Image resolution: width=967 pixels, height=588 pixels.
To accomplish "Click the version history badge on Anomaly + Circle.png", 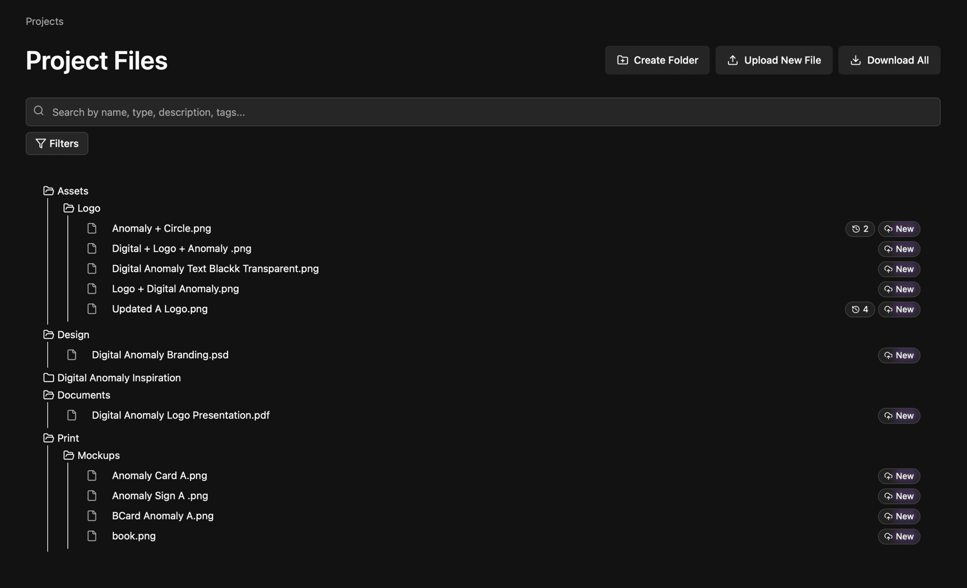I will point(859,229).
